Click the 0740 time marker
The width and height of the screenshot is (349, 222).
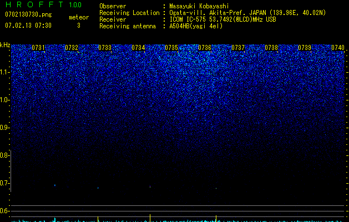pyautogui.click(x=338, y=48)
